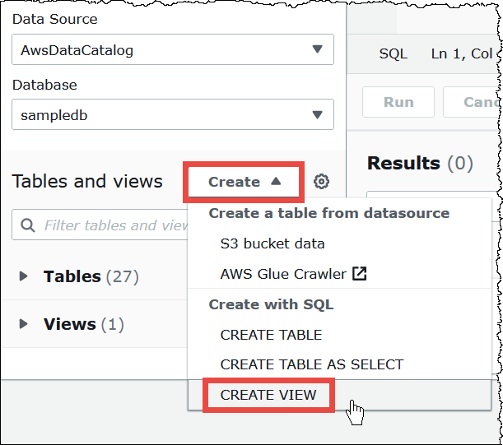Open the Data Source dropdown AwsDataCatalog

172,49
